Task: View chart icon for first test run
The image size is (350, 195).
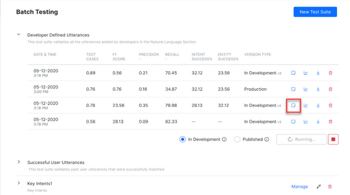Action: pyautogui.click(x=306, y=73)
